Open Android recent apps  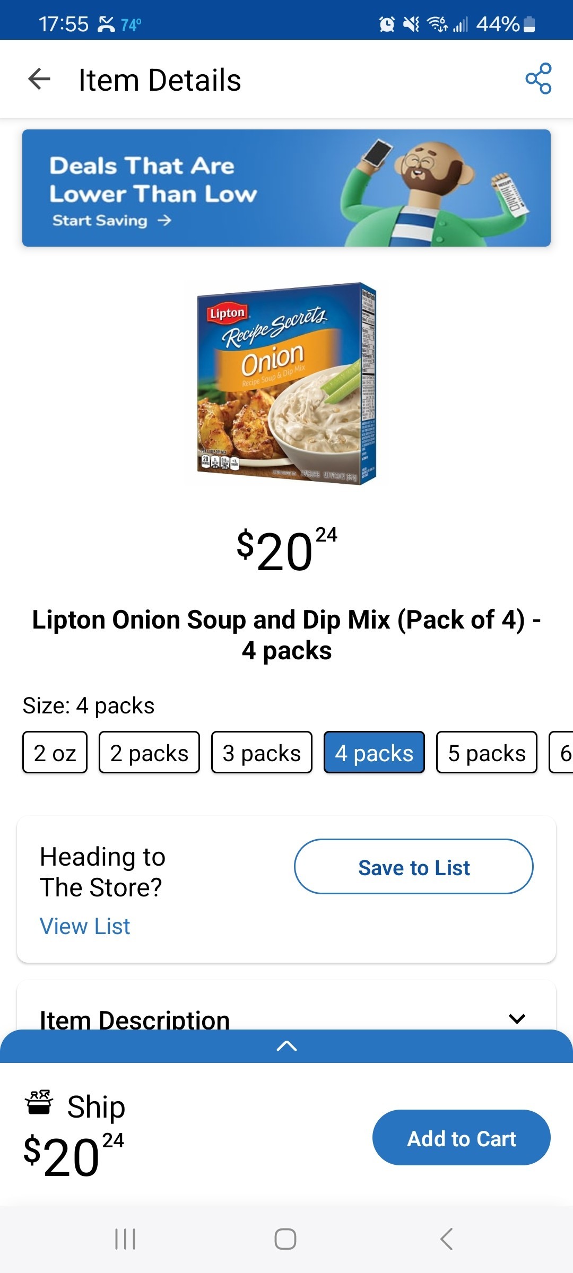pos(124,1239)
